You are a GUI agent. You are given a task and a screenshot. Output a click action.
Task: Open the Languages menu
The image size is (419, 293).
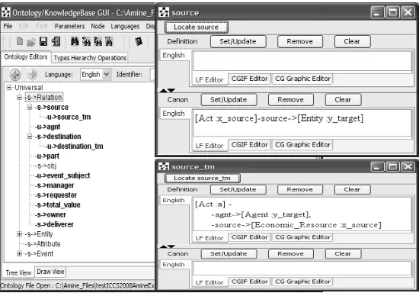(x=125, y=26)
